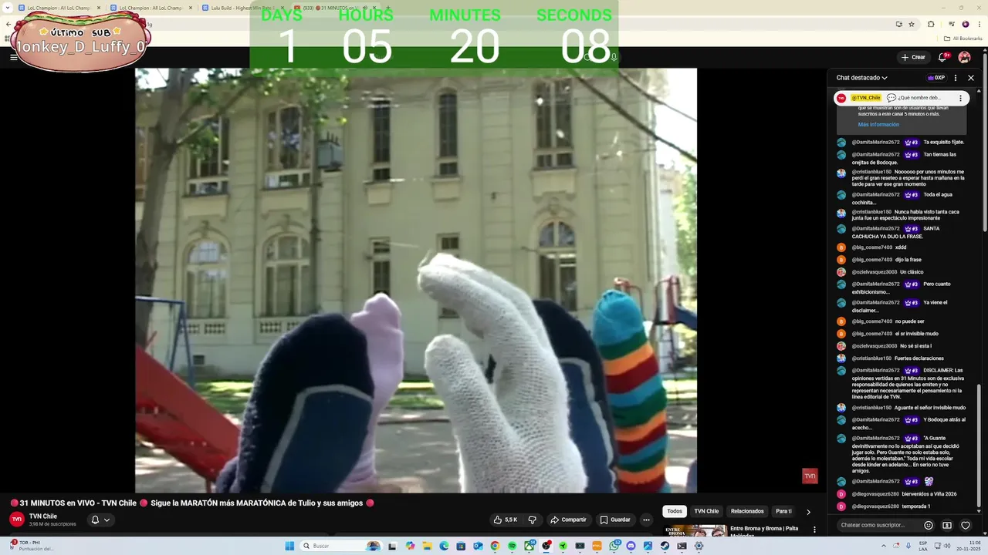Open the browser extensions puzzle icon

click(931, 24)
